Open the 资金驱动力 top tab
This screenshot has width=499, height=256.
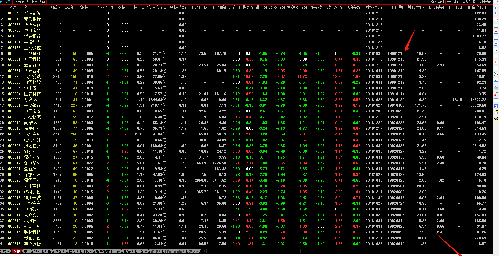tap(21, 2)
